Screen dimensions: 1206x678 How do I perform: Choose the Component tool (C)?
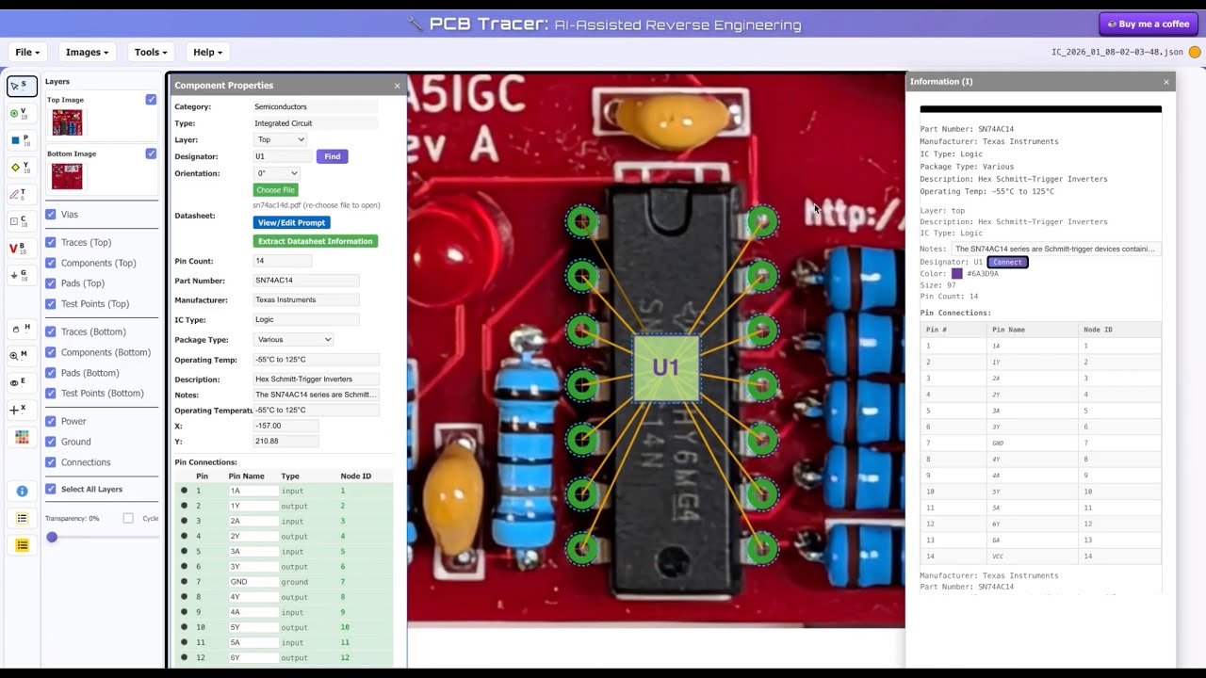(22, 221)
